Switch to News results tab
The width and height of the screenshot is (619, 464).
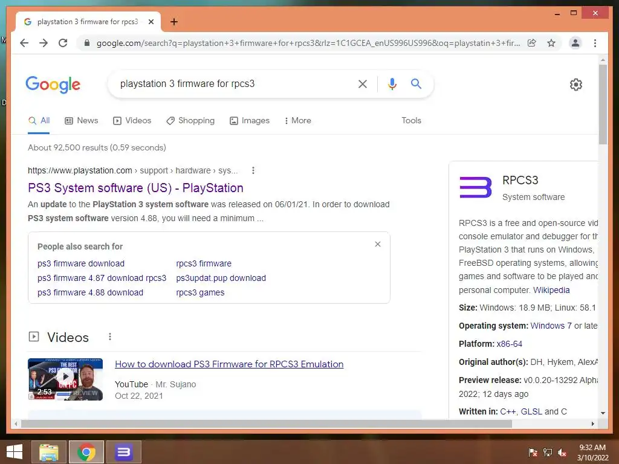click(82, 121)
